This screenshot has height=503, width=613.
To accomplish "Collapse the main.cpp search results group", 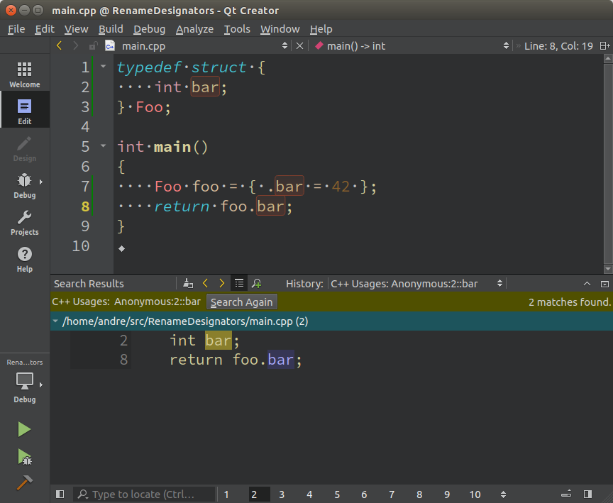I will tap(56, 321).
